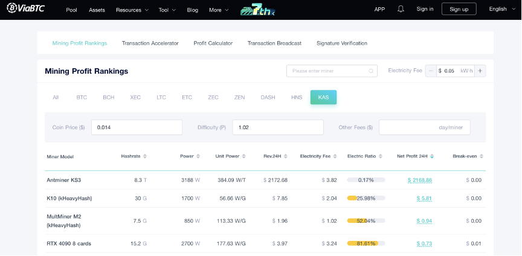522x256 pixels.
Task: Click the $ 2172.68 revenue value
Action: pos(275,180)
